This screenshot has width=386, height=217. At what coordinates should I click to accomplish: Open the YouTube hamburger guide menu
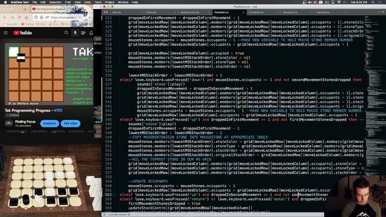5,33
